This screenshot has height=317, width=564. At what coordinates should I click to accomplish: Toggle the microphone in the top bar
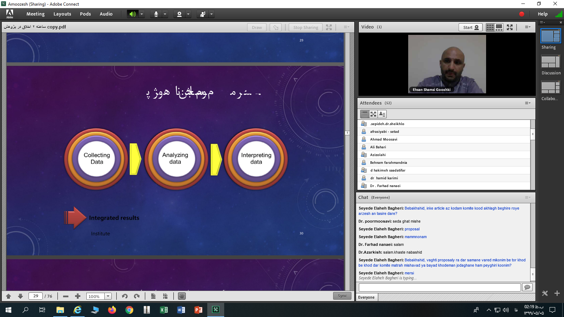pos(156,14)
